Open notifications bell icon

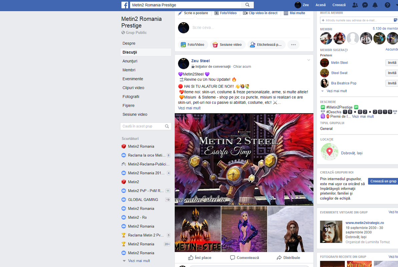(x=375, y=5)
